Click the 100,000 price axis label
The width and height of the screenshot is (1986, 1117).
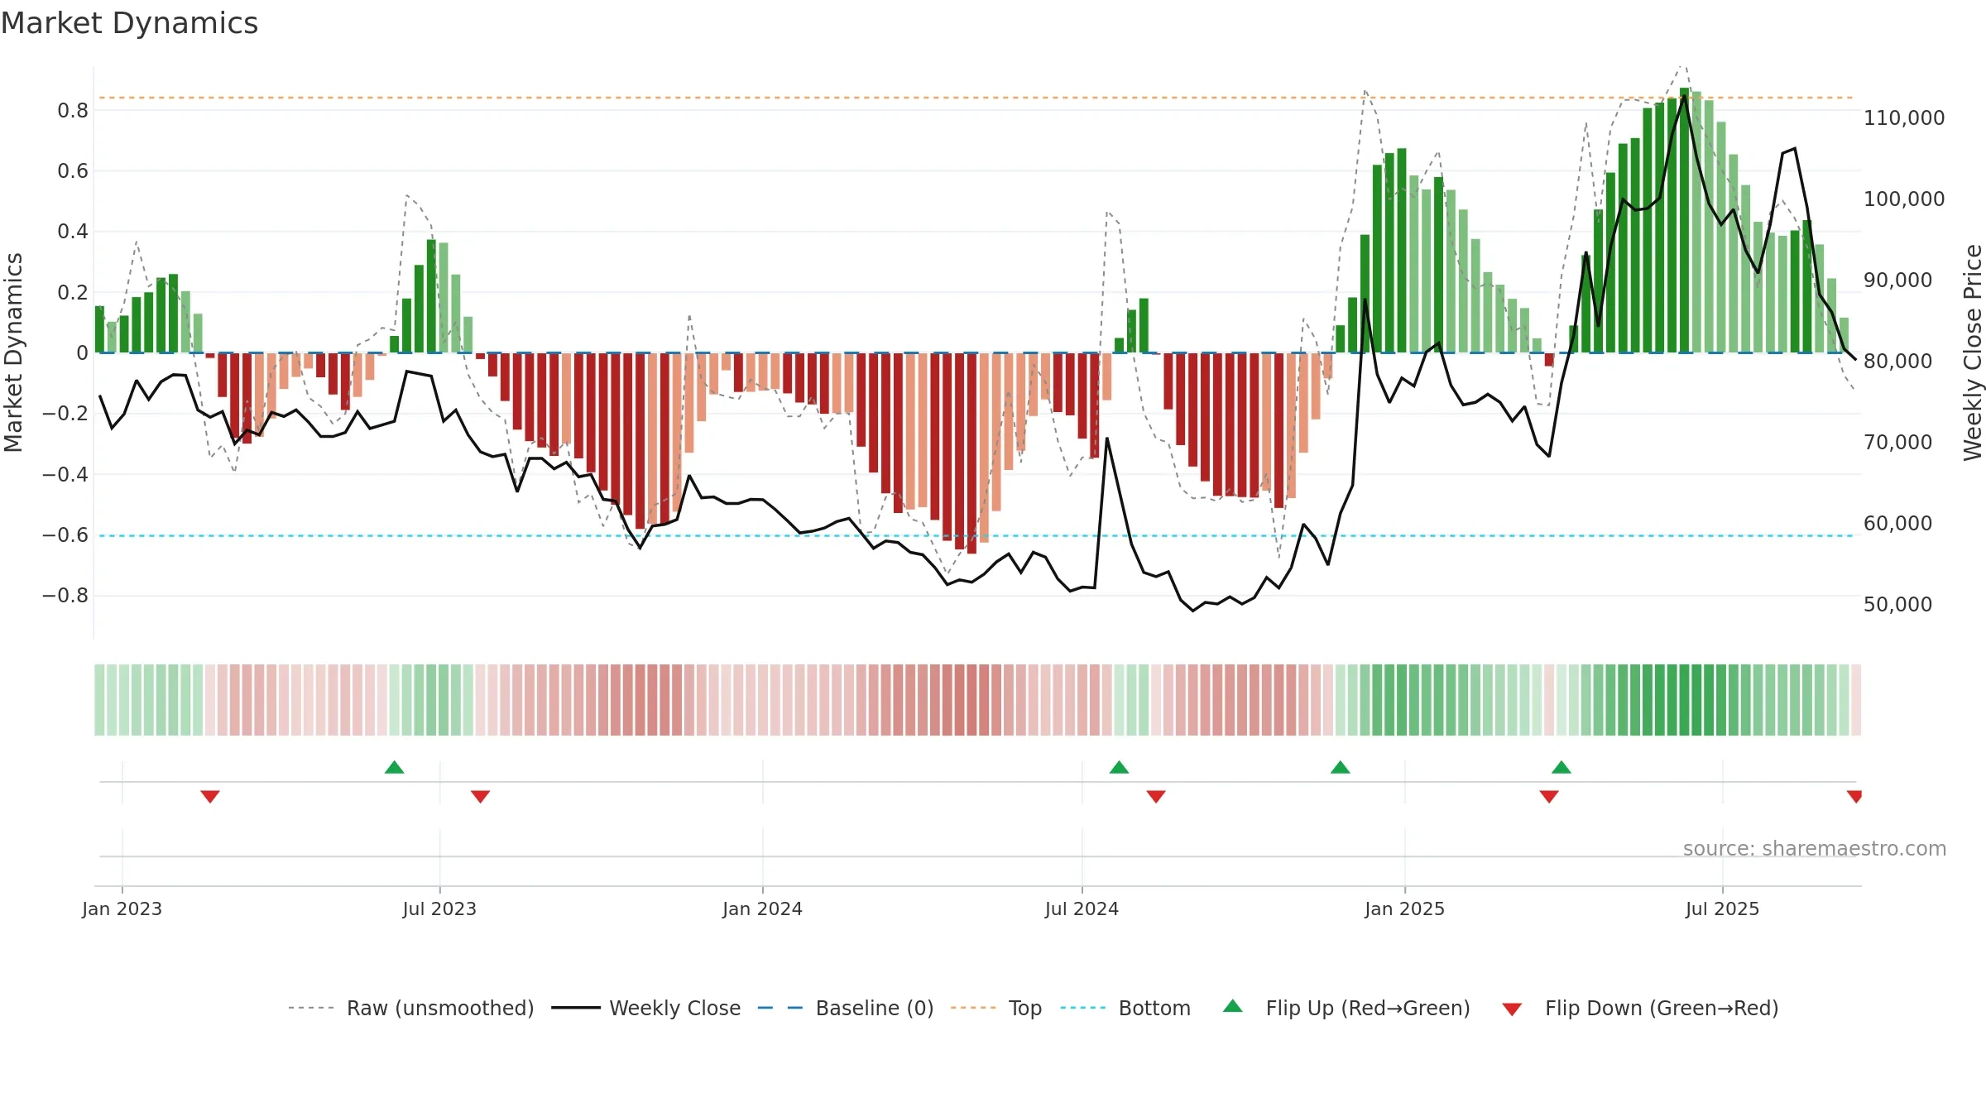pos(1904,199)
